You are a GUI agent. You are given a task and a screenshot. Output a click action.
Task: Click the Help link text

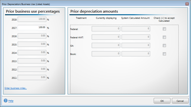(11, 101)
